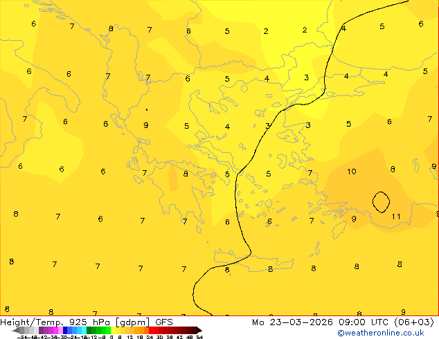Click the dark blue swatch in the legend

pyautogui.click(x=65, y=330)
